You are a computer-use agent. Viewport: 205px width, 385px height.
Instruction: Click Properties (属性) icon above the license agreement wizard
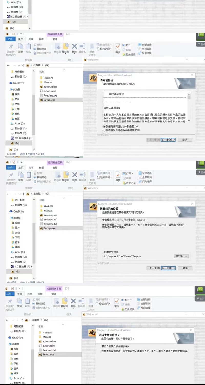click(118, 47)
